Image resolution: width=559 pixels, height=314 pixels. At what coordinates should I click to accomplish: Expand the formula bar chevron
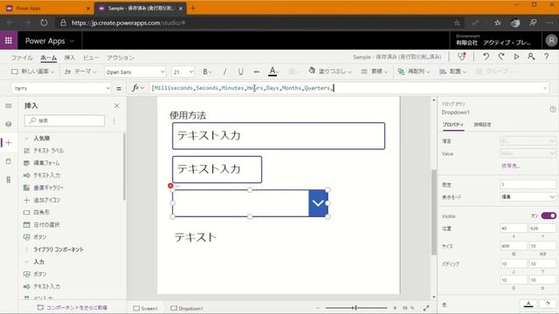545,88
